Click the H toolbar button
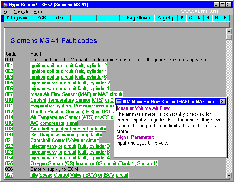 [x=208, y=18]
